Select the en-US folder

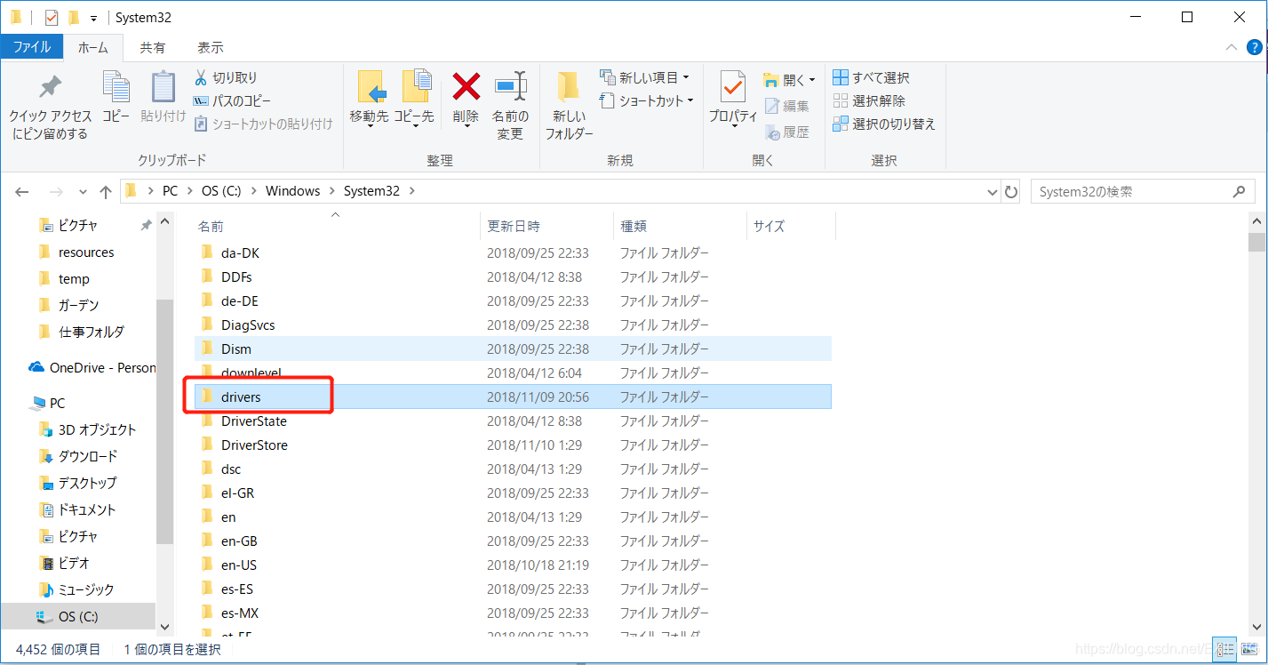(512, 565)
